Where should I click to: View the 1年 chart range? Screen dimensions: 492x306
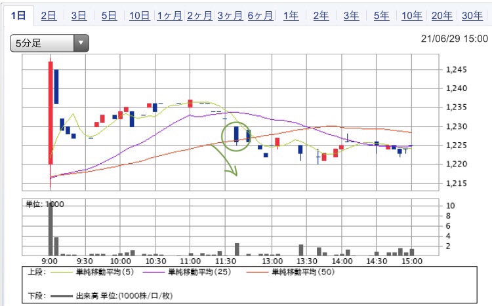(x=291, y=15)
